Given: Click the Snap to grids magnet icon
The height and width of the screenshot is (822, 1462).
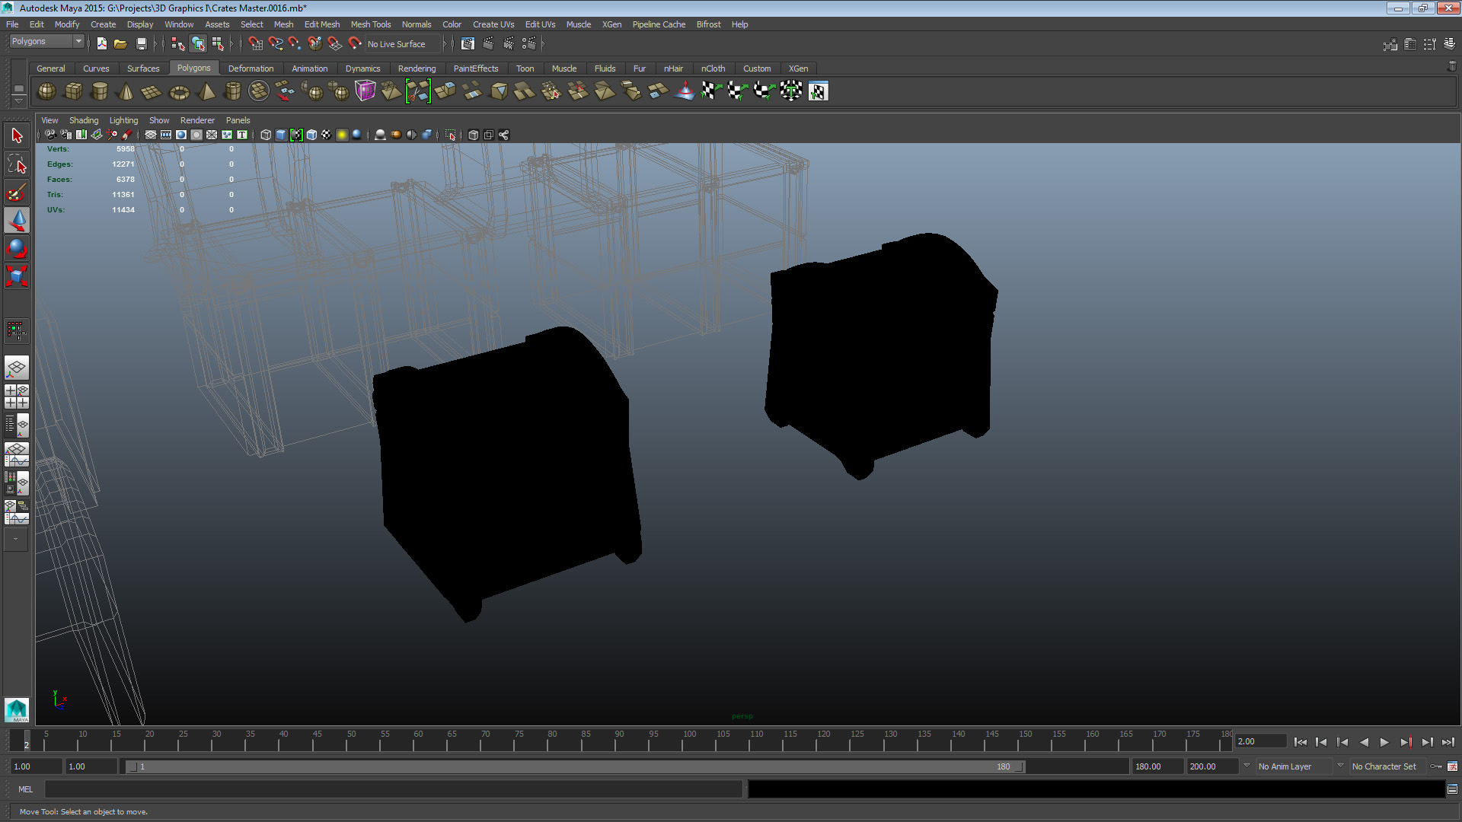Looking at the screenshot, I should tap(256, 44).
